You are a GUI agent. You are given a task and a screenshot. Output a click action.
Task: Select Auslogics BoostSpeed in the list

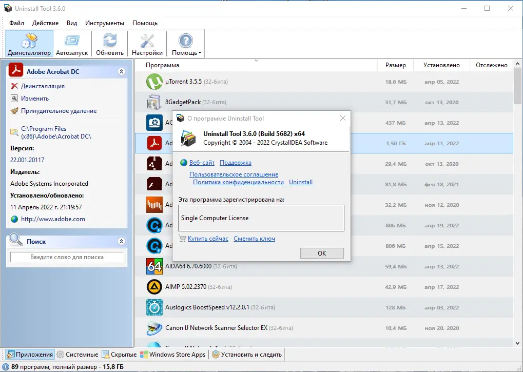(207, 307)
